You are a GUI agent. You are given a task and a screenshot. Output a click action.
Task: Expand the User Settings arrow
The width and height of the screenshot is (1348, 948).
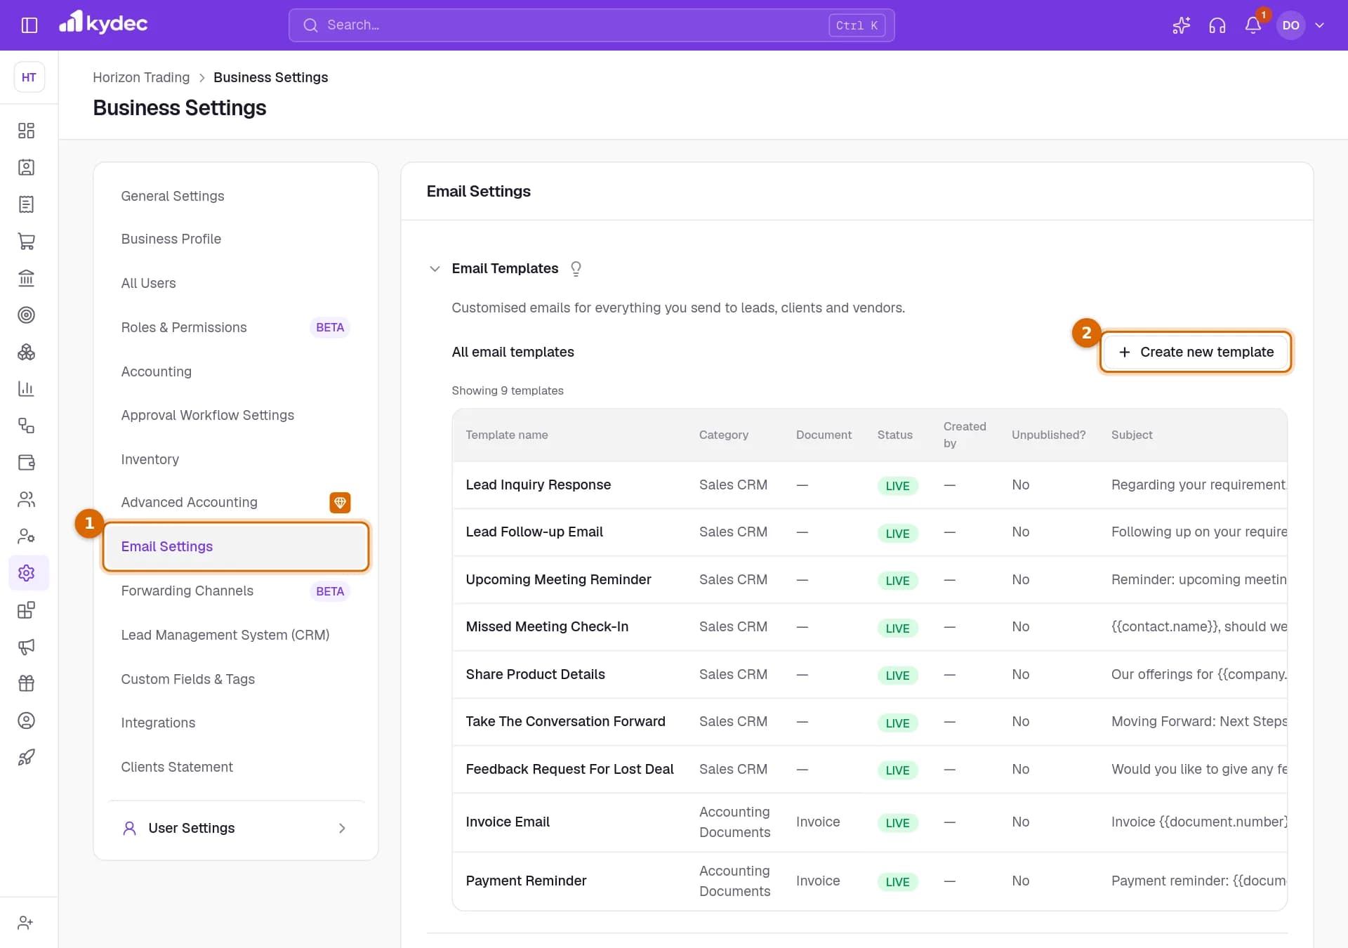[x=342, y=828]
